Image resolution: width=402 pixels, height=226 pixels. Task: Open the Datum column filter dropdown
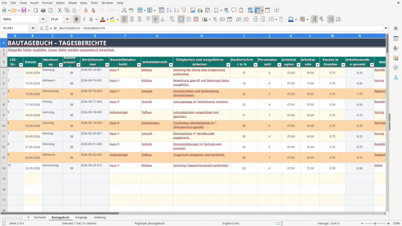tap(40, 65)
